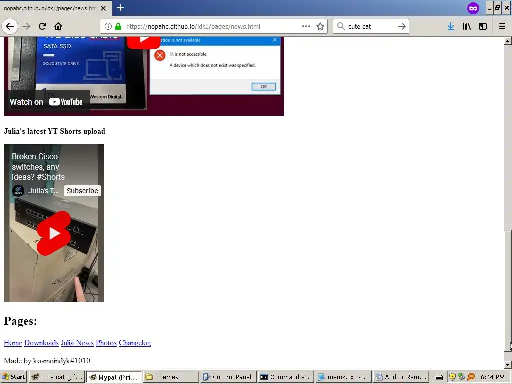
Task: Open the Photos page link
Action: pyautogui.click(x=106, y=343)
